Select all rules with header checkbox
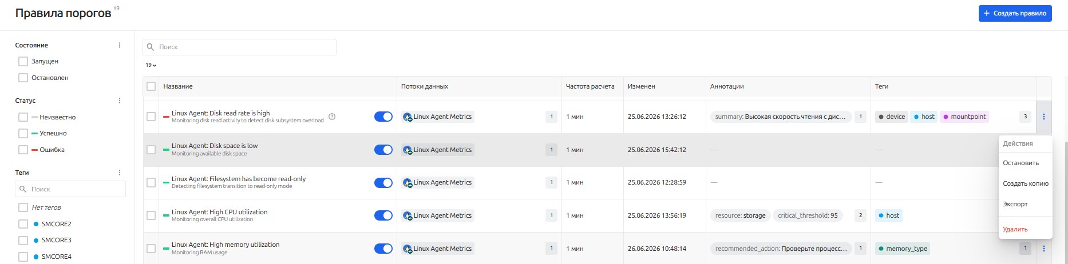 click(x=151, y=86)
